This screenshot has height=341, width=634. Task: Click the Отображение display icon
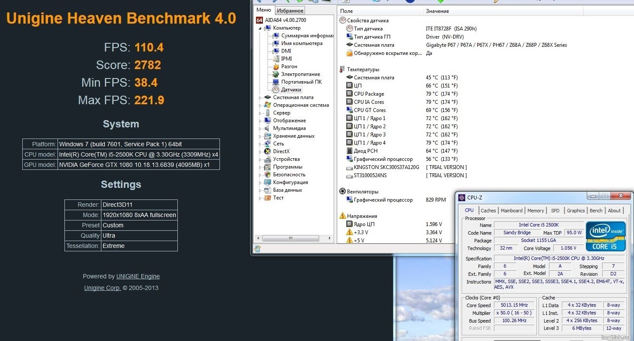click(x=268, y=121)
